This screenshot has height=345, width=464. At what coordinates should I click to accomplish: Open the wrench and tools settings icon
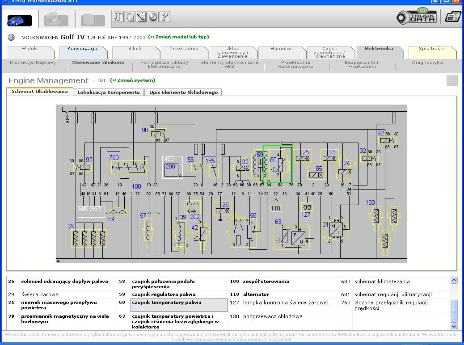pos(118,17)
